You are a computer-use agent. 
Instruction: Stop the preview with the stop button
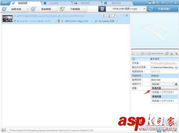point(138,54)
